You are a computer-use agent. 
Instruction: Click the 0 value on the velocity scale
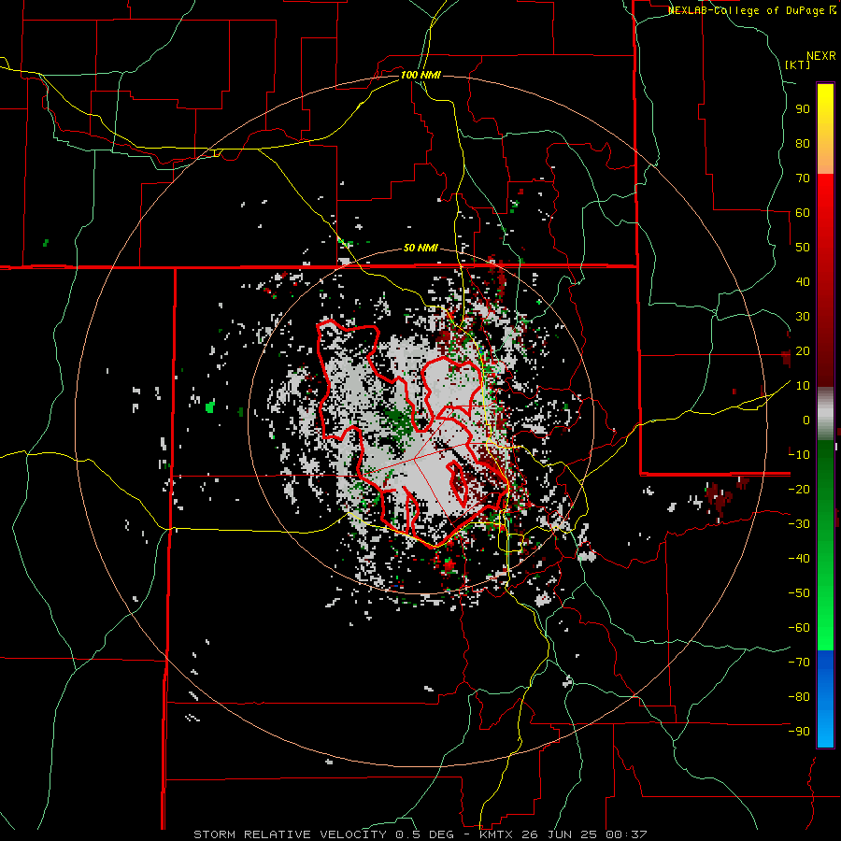(806, 420)
